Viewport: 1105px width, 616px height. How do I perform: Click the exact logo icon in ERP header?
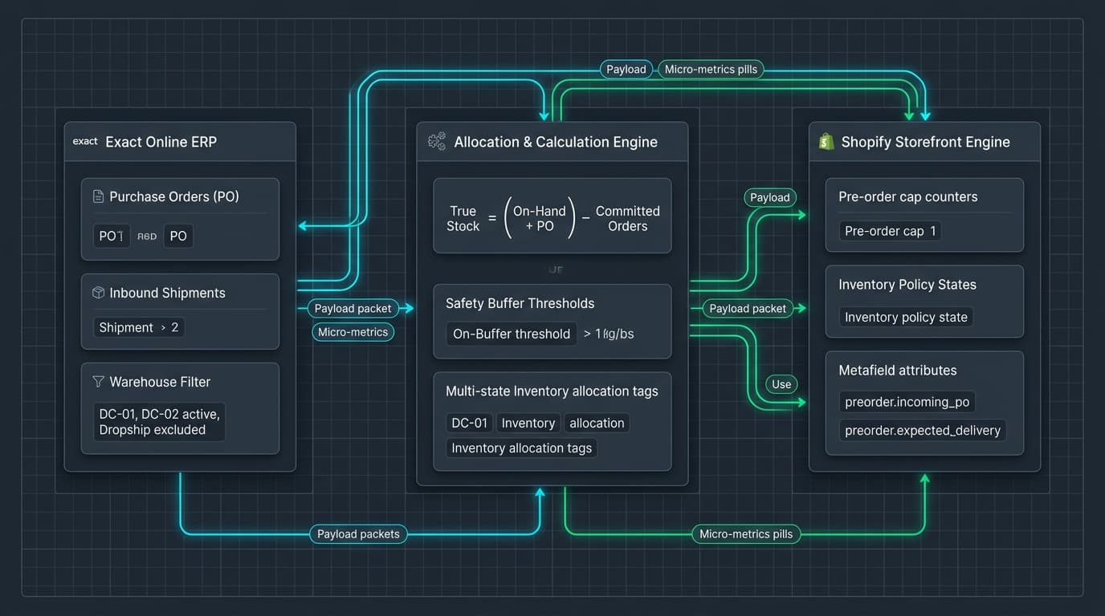pyautogui.click(x=85, y=141)
